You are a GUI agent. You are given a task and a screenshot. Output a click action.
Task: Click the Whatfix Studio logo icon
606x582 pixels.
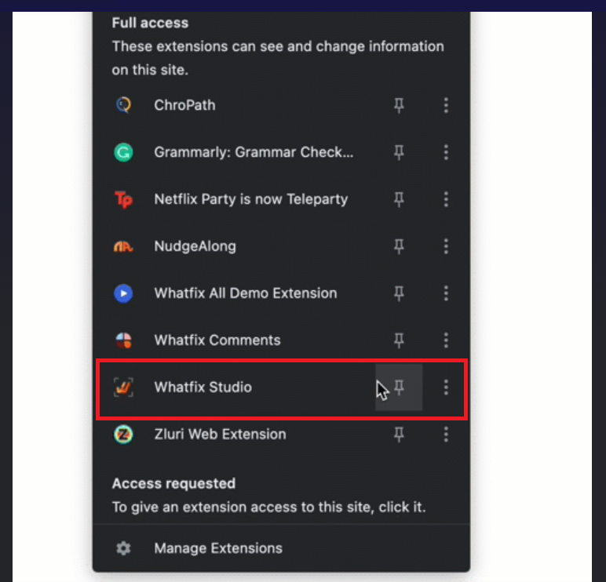(x=123, y=387)
